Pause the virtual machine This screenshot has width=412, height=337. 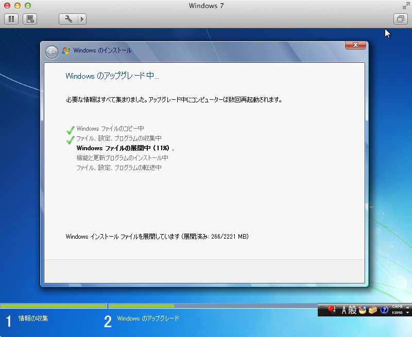(11, 19)
